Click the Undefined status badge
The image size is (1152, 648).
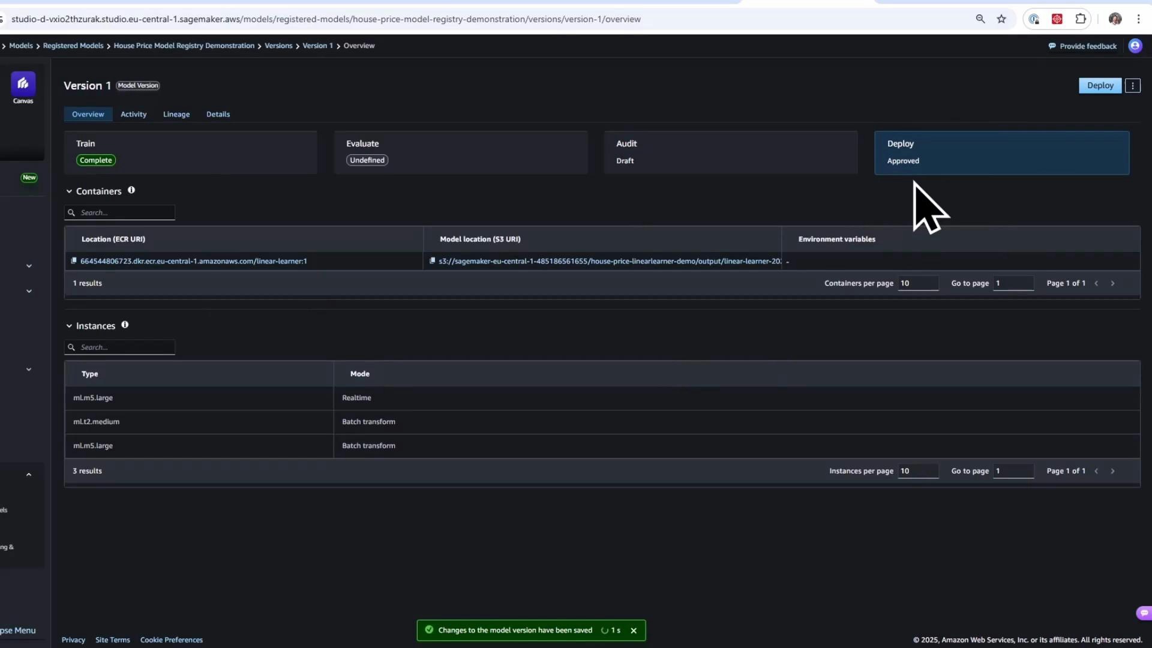pyautogui.click(x=367, y=160)
